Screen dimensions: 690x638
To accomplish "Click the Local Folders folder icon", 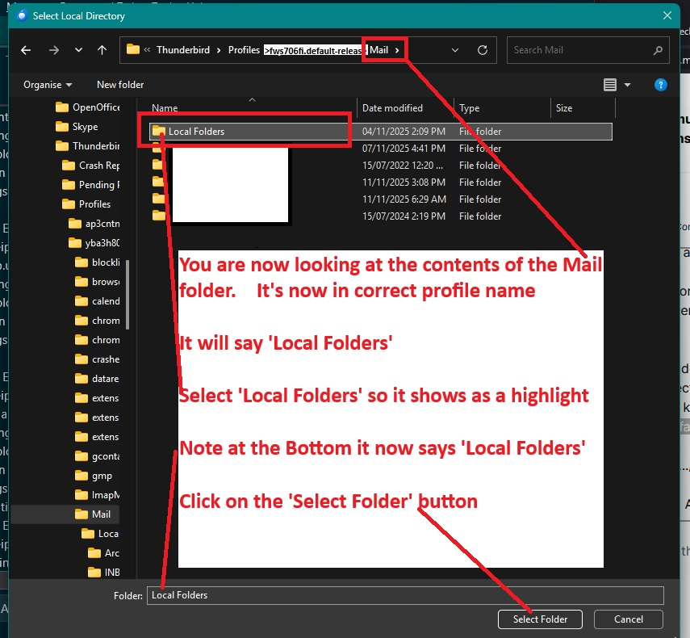I will pos(158,132).
